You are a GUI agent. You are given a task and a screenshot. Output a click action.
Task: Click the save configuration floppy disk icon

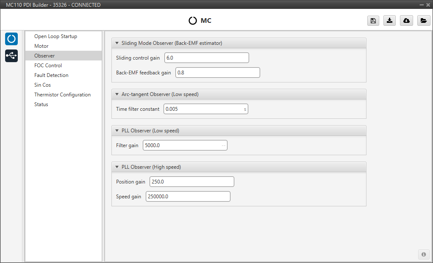(x=373, y=21)
